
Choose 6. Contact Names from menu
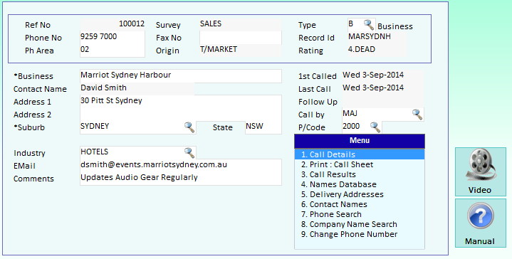(360, 204)
